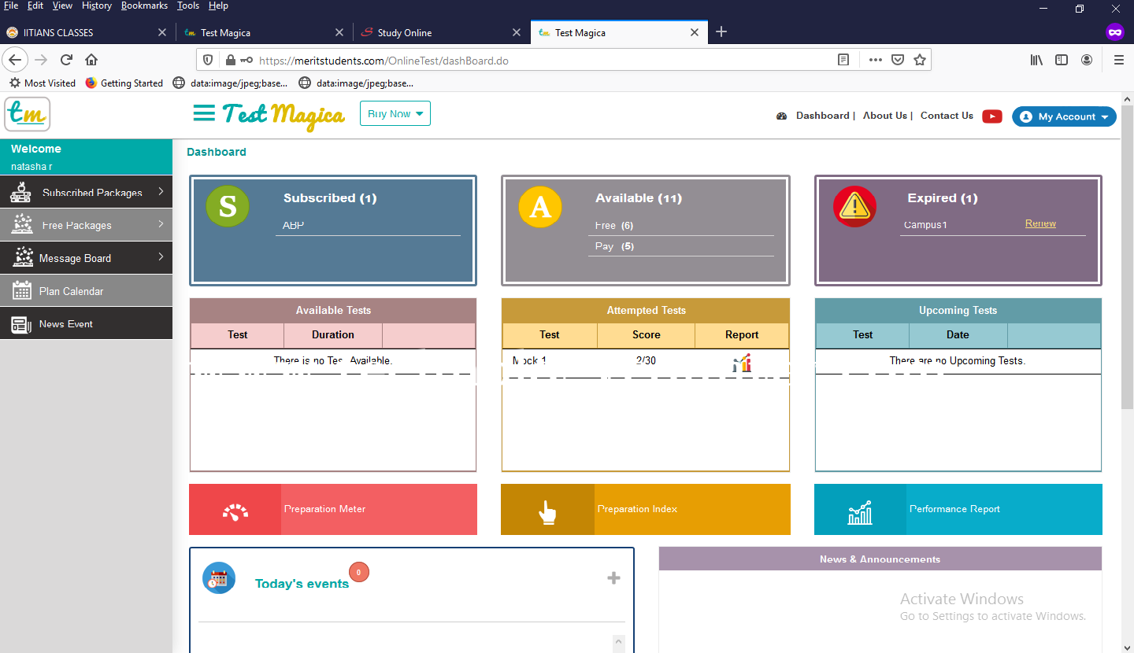Click the yellow A Available badge
The height and width of the screenshot is (653, 1134).
click(x=540, y=206)
